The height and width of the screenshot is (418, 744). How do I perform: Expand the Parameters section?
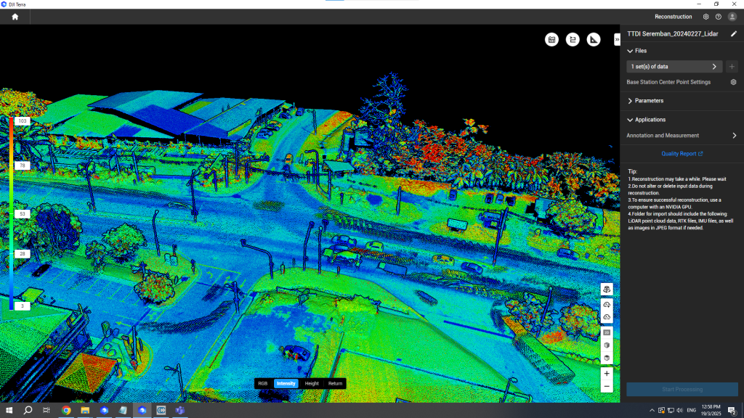coord(630,101)
